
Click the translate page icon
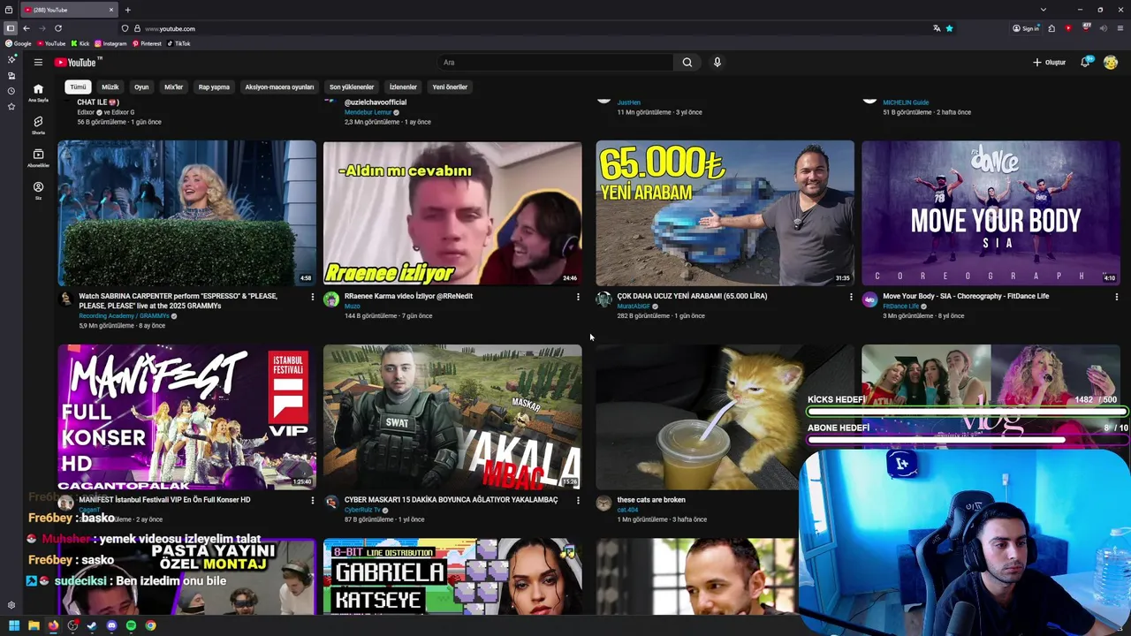point(937,28)
